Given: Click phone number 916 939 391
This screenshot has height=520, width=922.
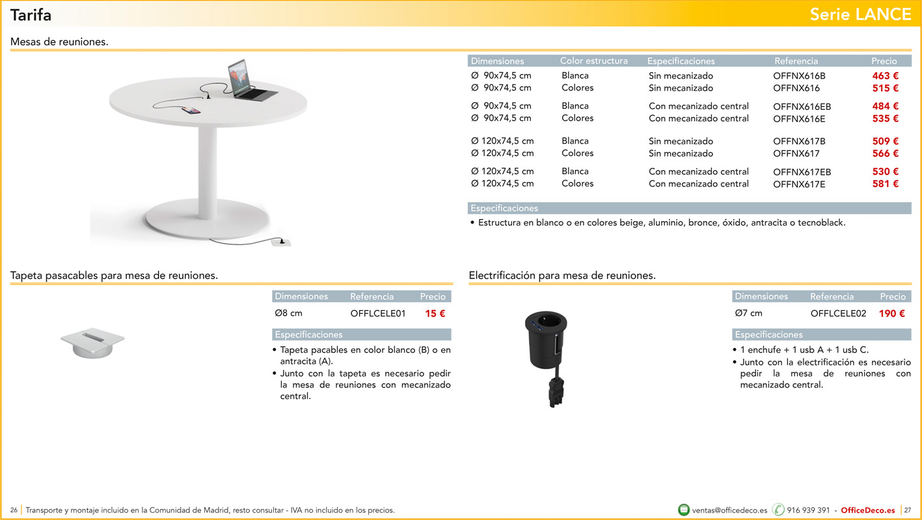Looking at the screenshot, I should [x=808, y=510].
